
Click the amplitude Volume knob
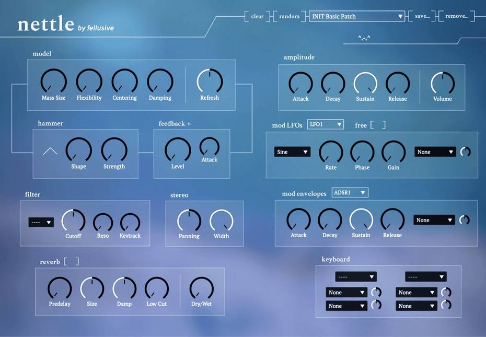coord(443,84)
